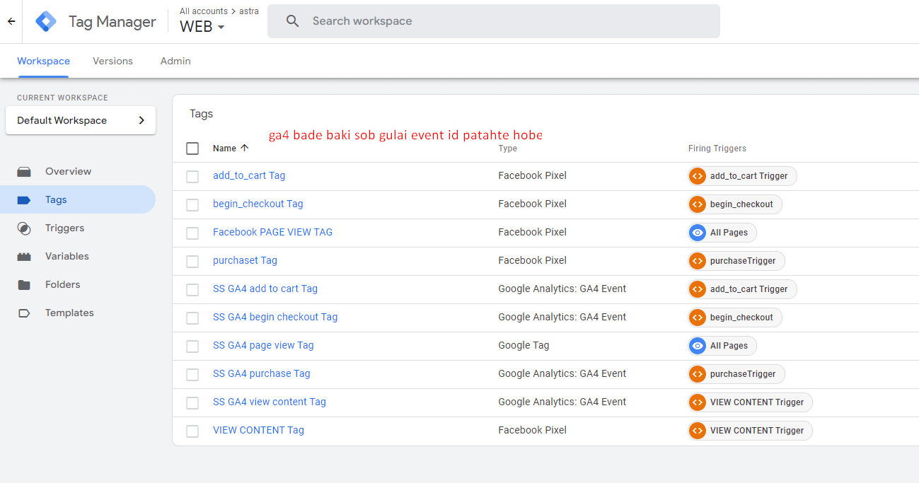919x483 pixels.
Task: Click trigger icon in SS GA4 begin checkout row
Action: pyautogui.click(x=698, y=318)
